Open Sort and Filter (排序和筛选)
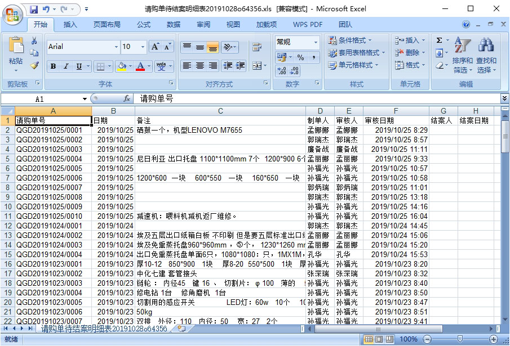 tap(462, 57)
